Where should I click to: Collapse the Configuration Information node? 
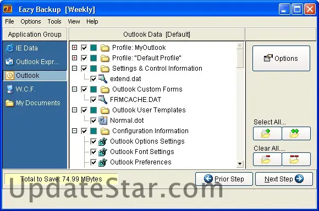pyautogui.click(x=75, y=131)
